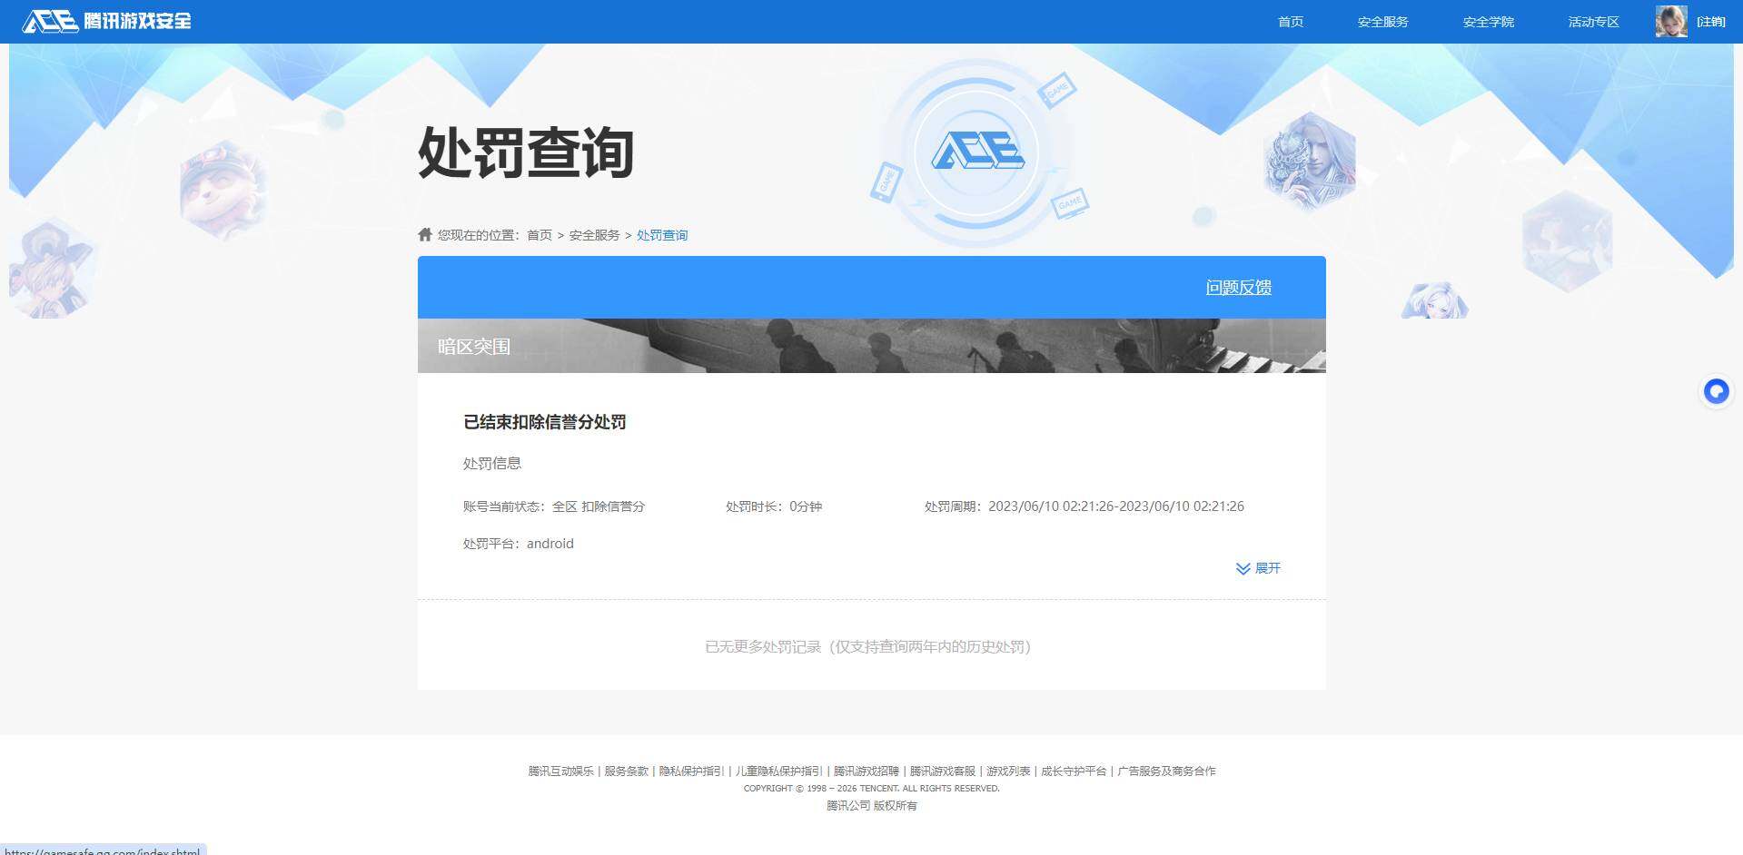The width and height of the screenshot is (1743, 855).
Task: Click the 处罚周期 date range text
Action: click(1084, 506)
